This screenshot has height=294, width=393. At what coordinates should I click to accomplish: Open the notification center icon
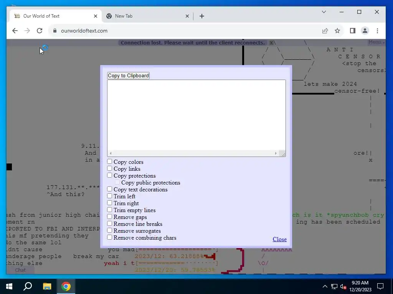point(380,286)
